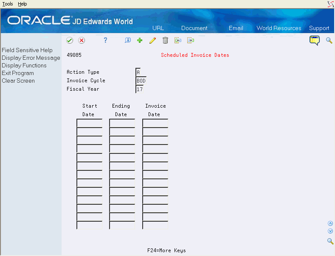Click the Scheduled Invoice Dates title

(195, 55)
